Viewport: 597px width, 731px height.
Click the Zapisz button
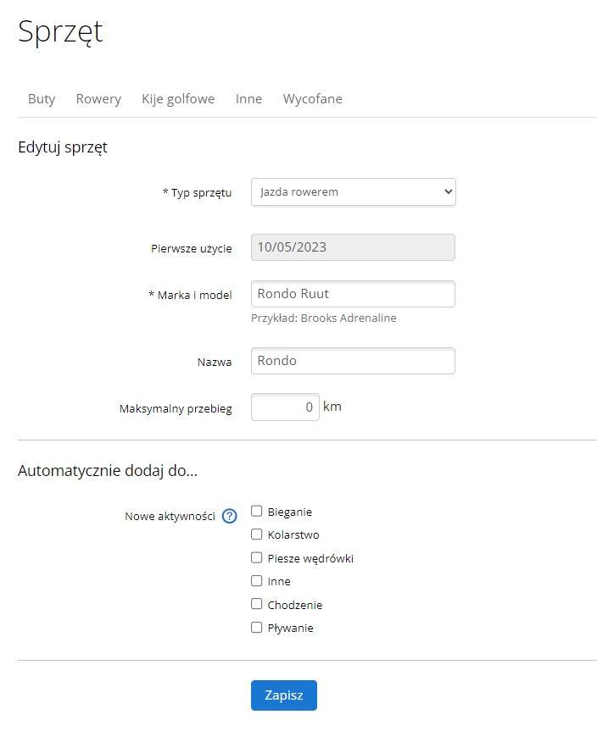(284, 695)
